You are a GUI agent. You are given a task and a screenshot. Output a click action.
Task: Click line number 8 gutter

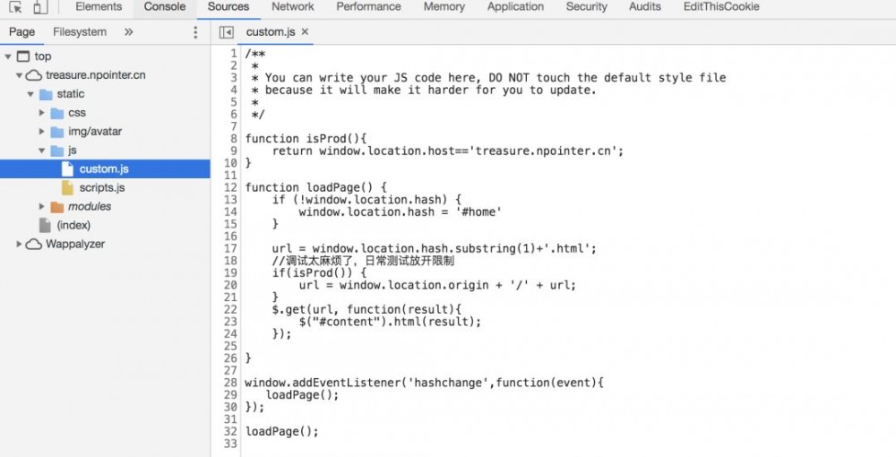coord(234,139)
